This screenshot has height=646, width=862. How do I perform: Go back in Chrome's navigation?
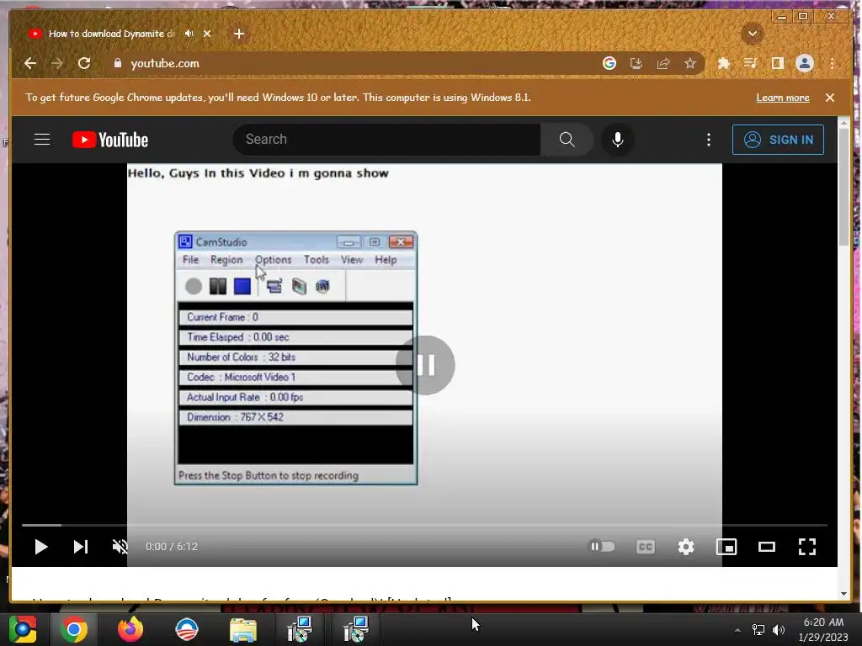[x=30, y=63]
